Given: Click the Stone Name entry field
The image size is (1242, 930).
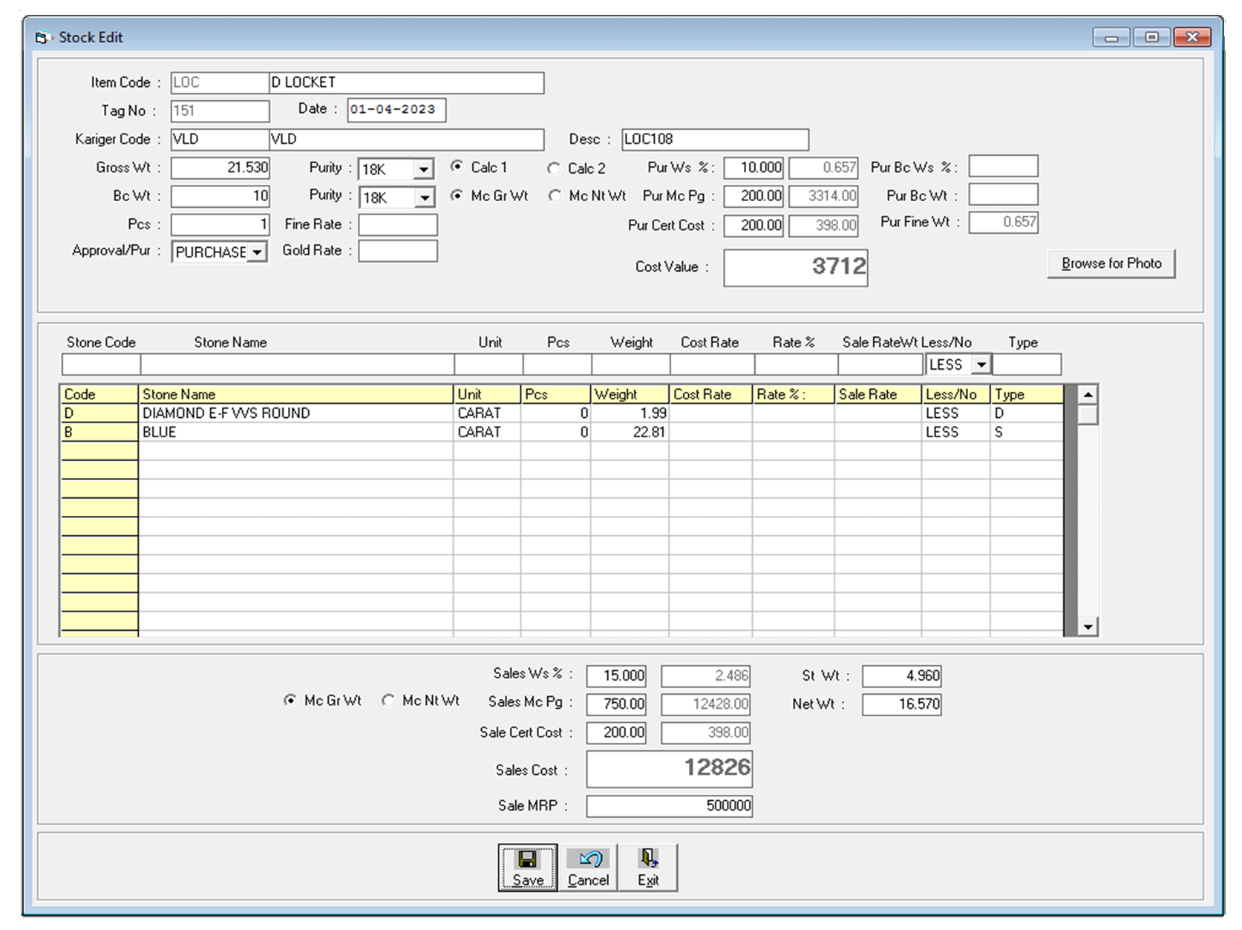Looking at the screenshot, I should point(297,364).
